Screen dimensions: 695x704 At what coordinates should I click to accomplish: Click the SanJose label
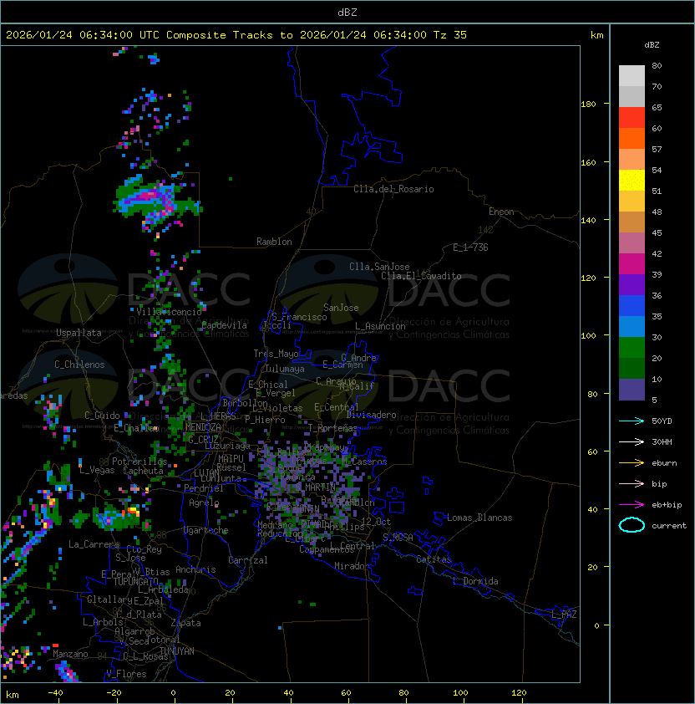[341, 308]
